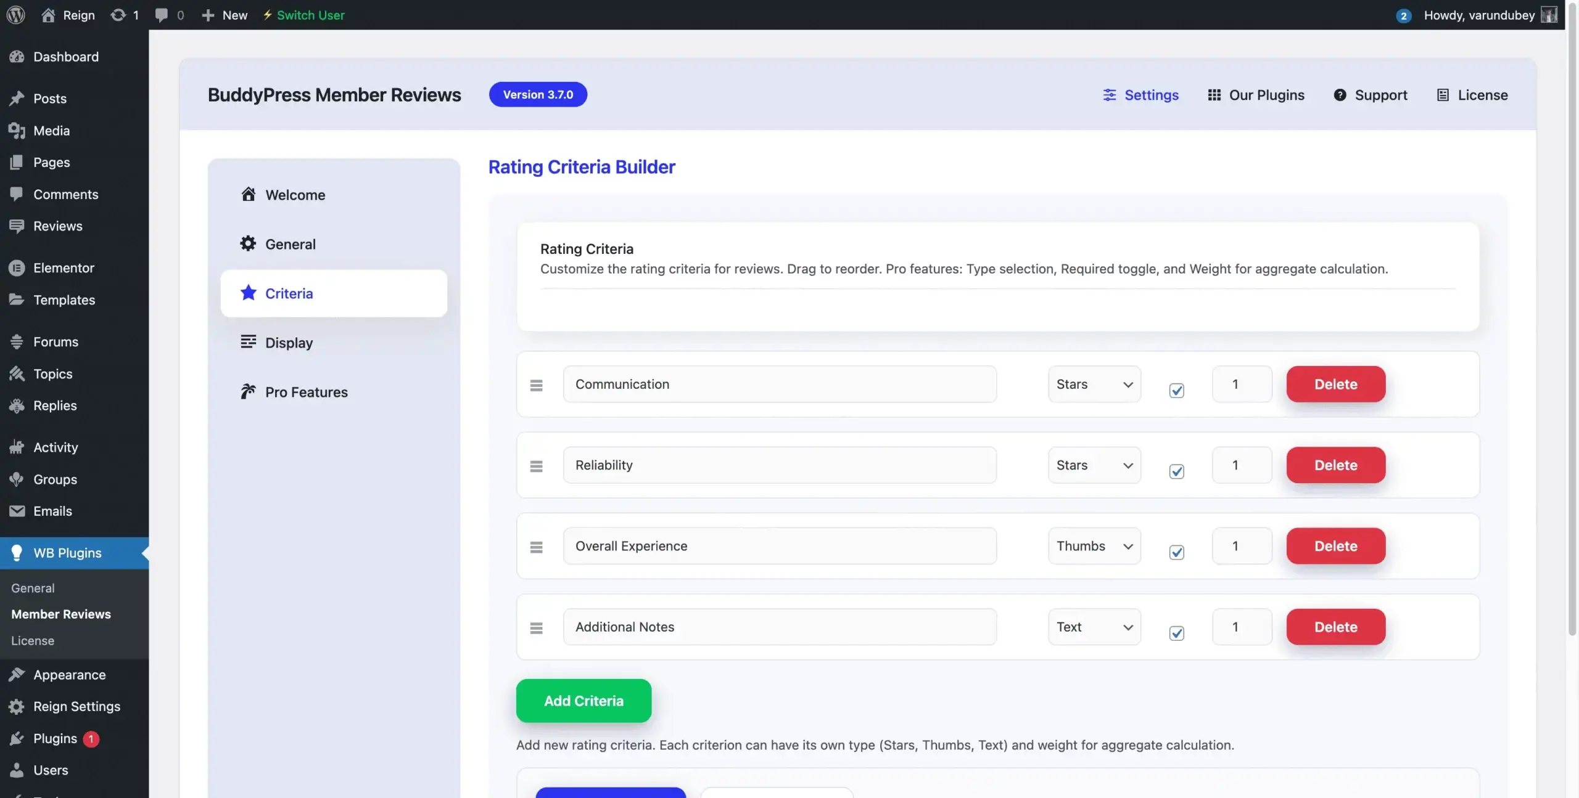Open the comments bubble icon in admin bar
The height and width of the screenshot is (798, 1579).
(161, 15)
